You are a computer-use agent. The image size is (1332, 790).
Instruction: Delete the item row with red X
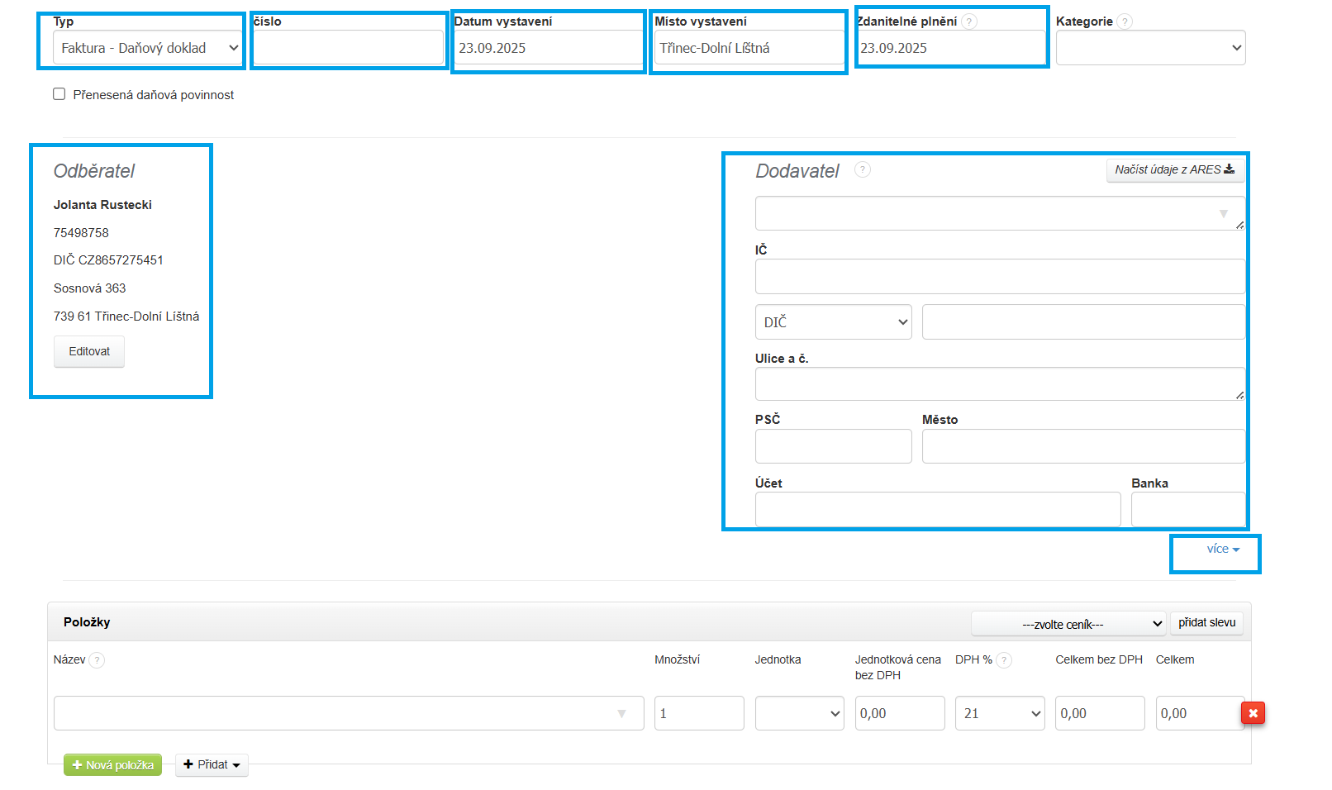1253,713
